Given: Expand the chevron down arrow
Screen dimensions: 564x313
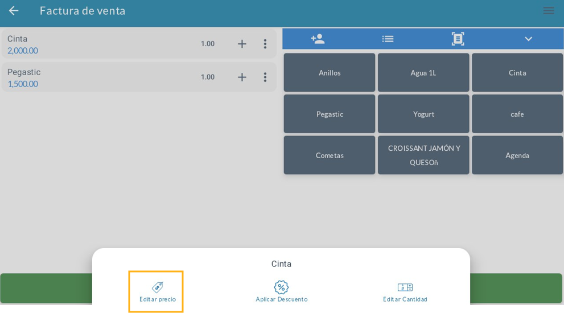Looking at the screenshot, I should coord(528,39).
